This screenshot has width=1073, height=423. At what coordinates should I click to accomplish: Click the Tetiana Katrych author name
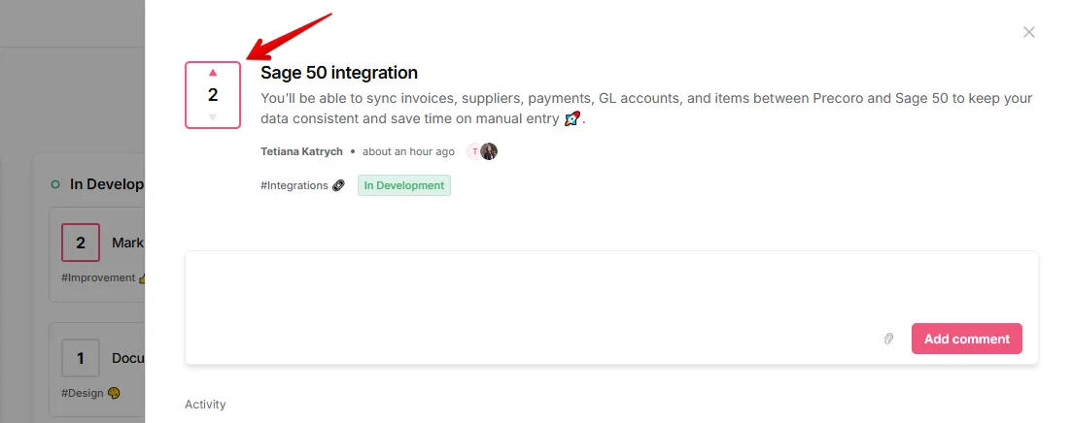click(x=301, y=151)
